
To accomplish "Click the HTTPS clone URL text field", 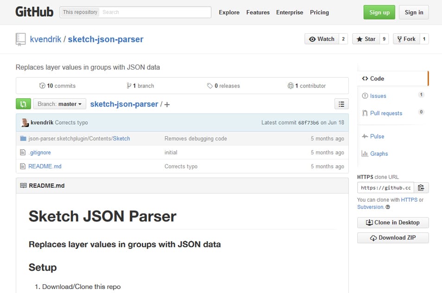I will pyautogui.click(x=385, y=188).
